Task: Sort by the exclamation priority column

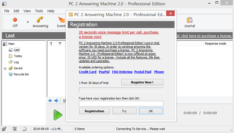Action: (x=51, y=44)
